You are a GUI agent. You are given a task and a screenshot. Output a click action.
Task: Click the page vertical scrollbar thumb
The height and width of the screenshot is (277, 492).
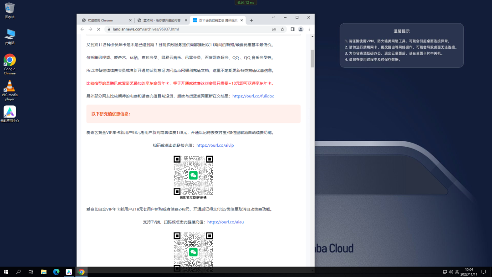(312, 58)
